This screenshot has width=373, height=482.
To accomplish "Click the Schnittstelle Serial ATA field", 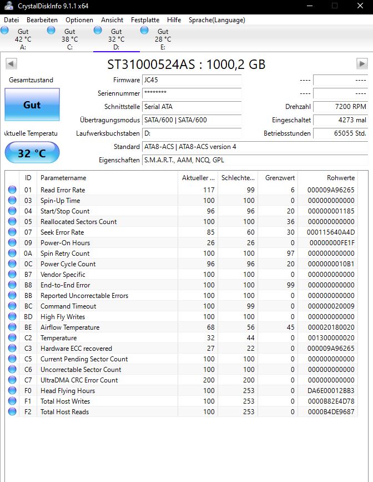I will [191, 107].
